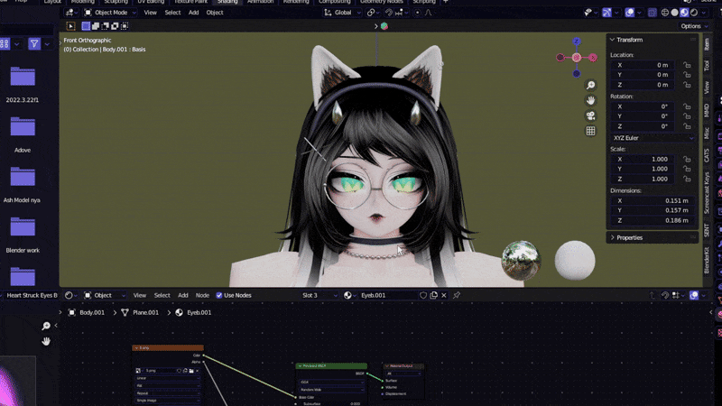Toggle lock for Location X
722x406 pixels.
point(687,65)
